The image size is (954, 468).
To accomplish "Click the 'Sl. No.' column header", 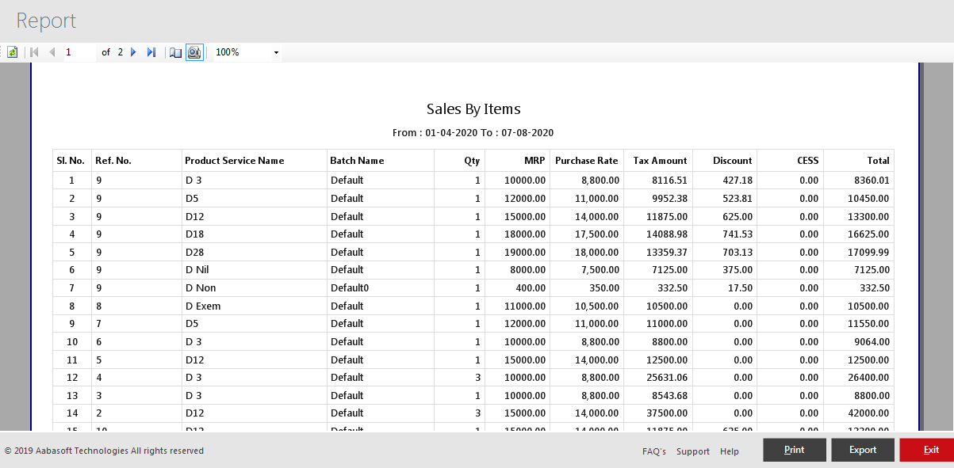I will 71,161.
